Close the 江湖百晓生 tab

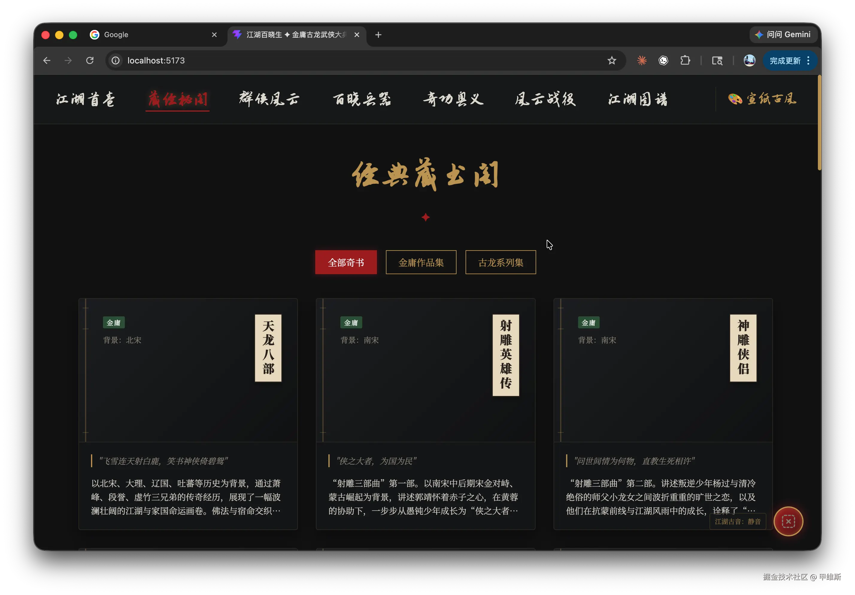pos(357,35)
